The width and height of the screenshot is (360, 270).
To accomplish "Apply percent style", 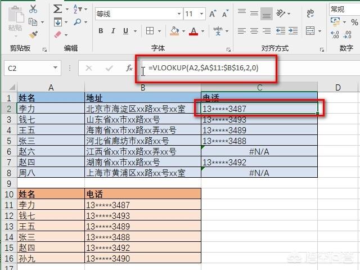I will pyautogui.click(x=354, y=22).
